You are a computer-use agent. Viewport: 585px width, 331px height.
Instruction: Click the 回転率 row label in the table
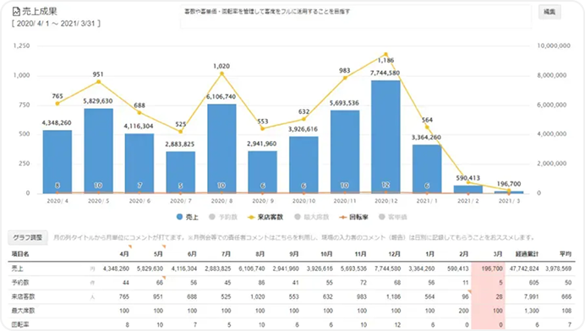tap(20, 324)
